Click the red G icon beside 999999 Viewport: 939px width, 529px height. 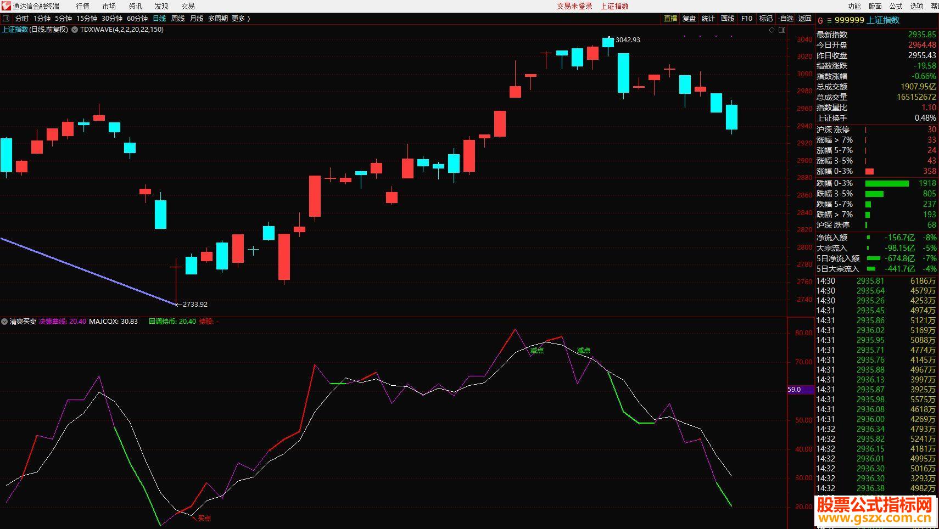tap(820, 20)
